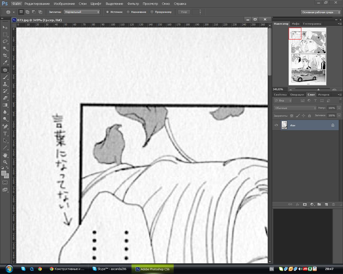Select the Blur tool
Image resolution: width=343 pixels, height=274 pixels.
(x=5, y=112)
